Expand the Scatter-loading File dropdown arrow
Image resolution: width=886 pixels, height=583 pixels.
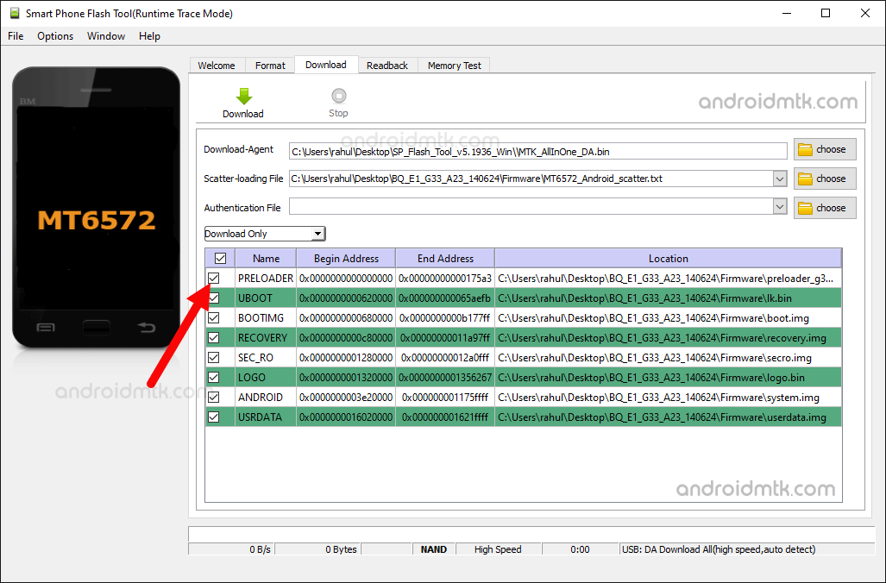point(780,179)
